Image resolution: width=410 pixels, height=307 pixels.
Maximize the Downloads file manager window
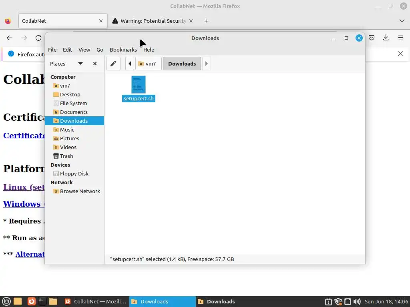(346, 38)
